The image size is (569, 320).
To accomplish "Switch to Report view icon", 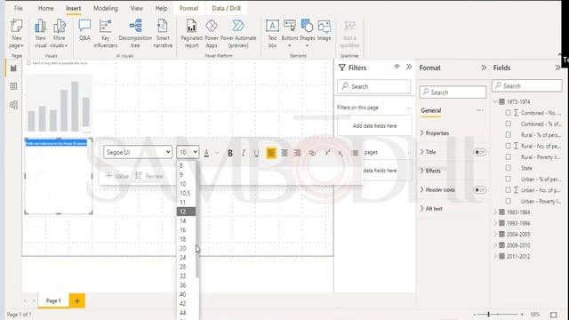I will 13,68.
